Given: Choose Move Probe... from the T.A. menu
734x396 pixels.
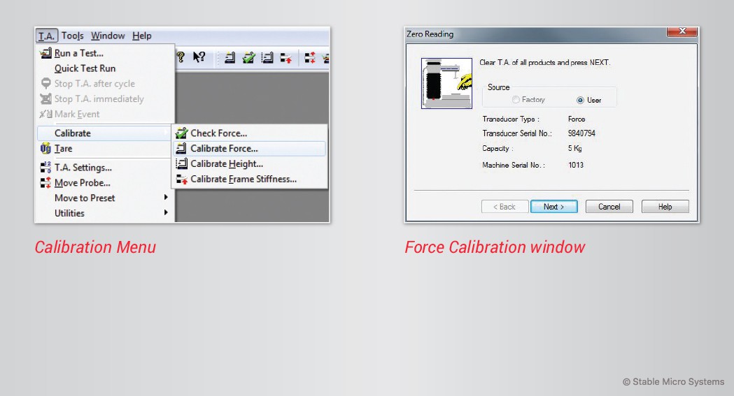Looking at the screenshot, I should 106,182.
